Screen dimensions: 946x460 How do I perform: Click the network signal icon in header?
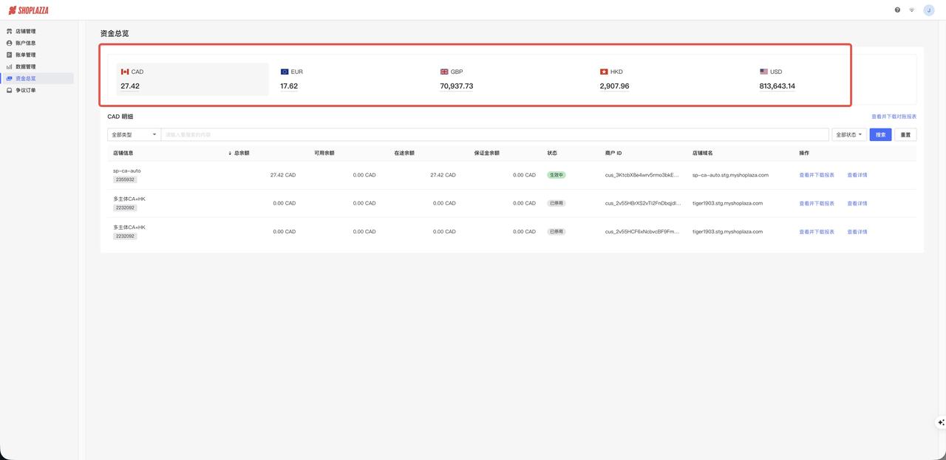pos(912,10)
